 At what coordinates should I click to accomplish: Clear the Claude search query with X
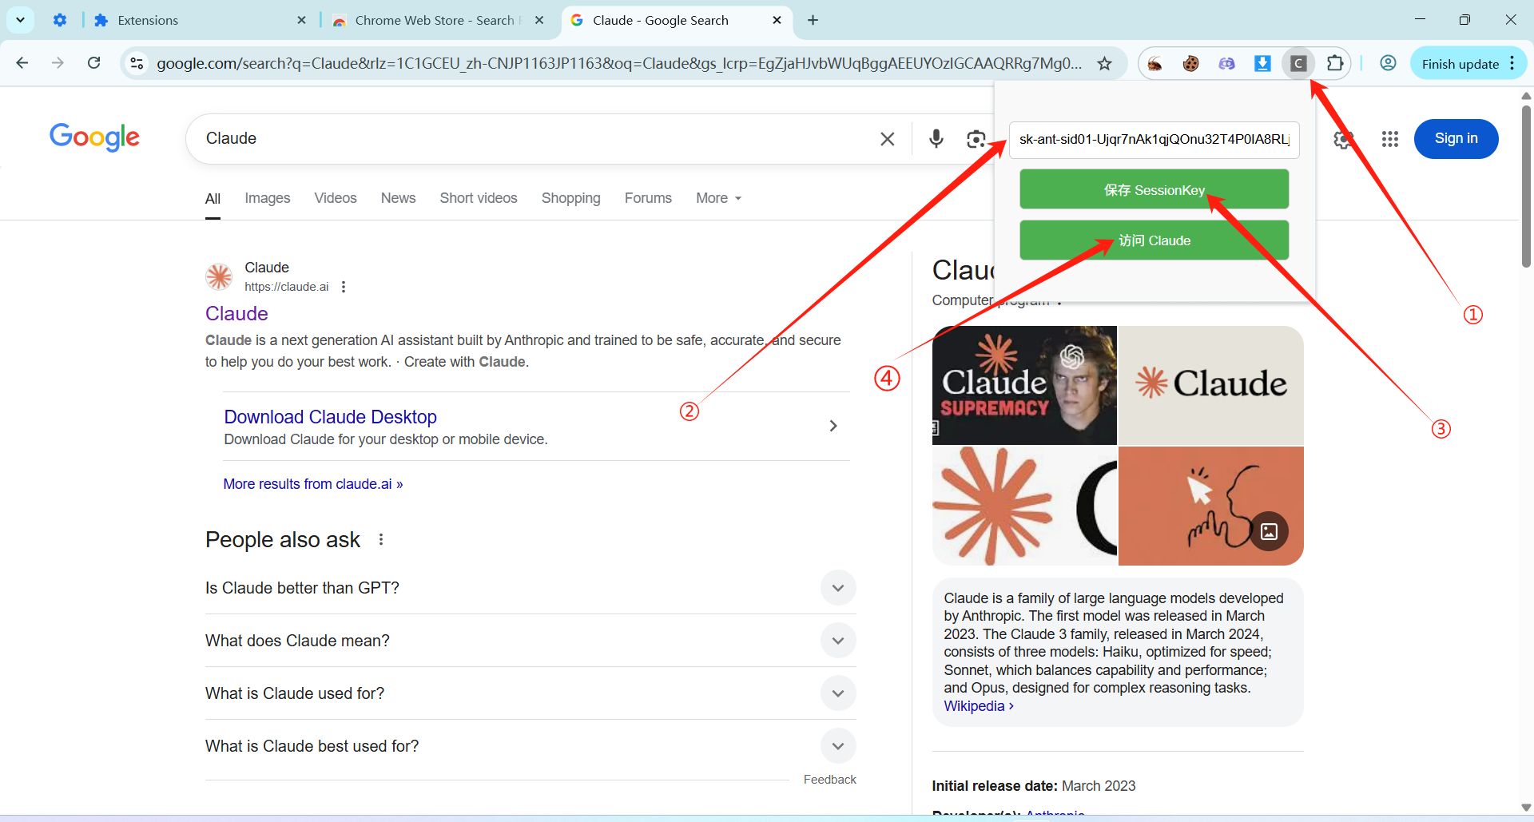[x=887, y=139]
